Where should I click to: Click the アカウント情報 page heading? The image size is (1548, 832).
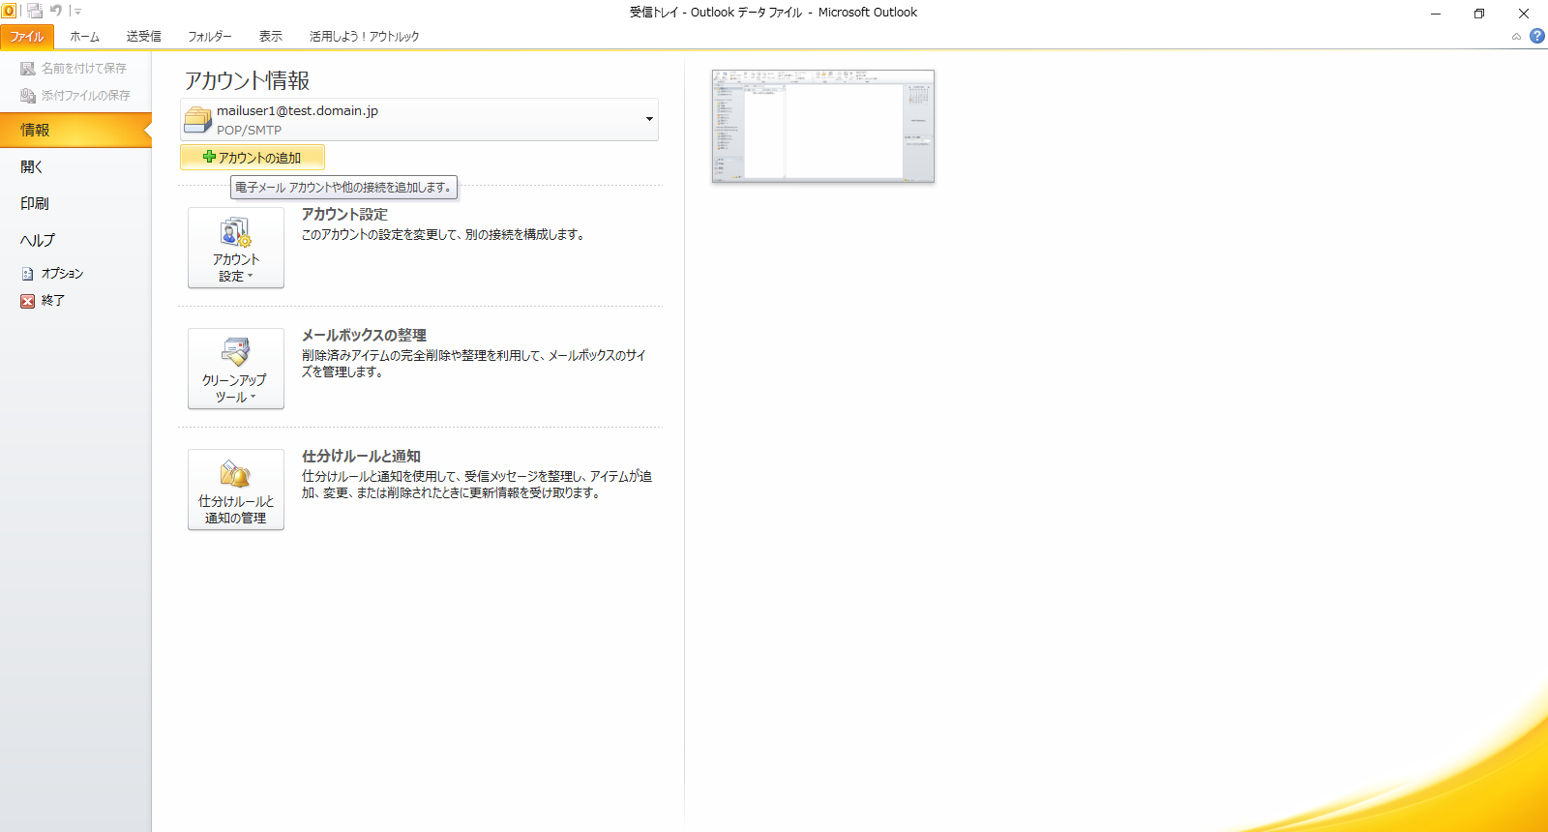point(248,80)
